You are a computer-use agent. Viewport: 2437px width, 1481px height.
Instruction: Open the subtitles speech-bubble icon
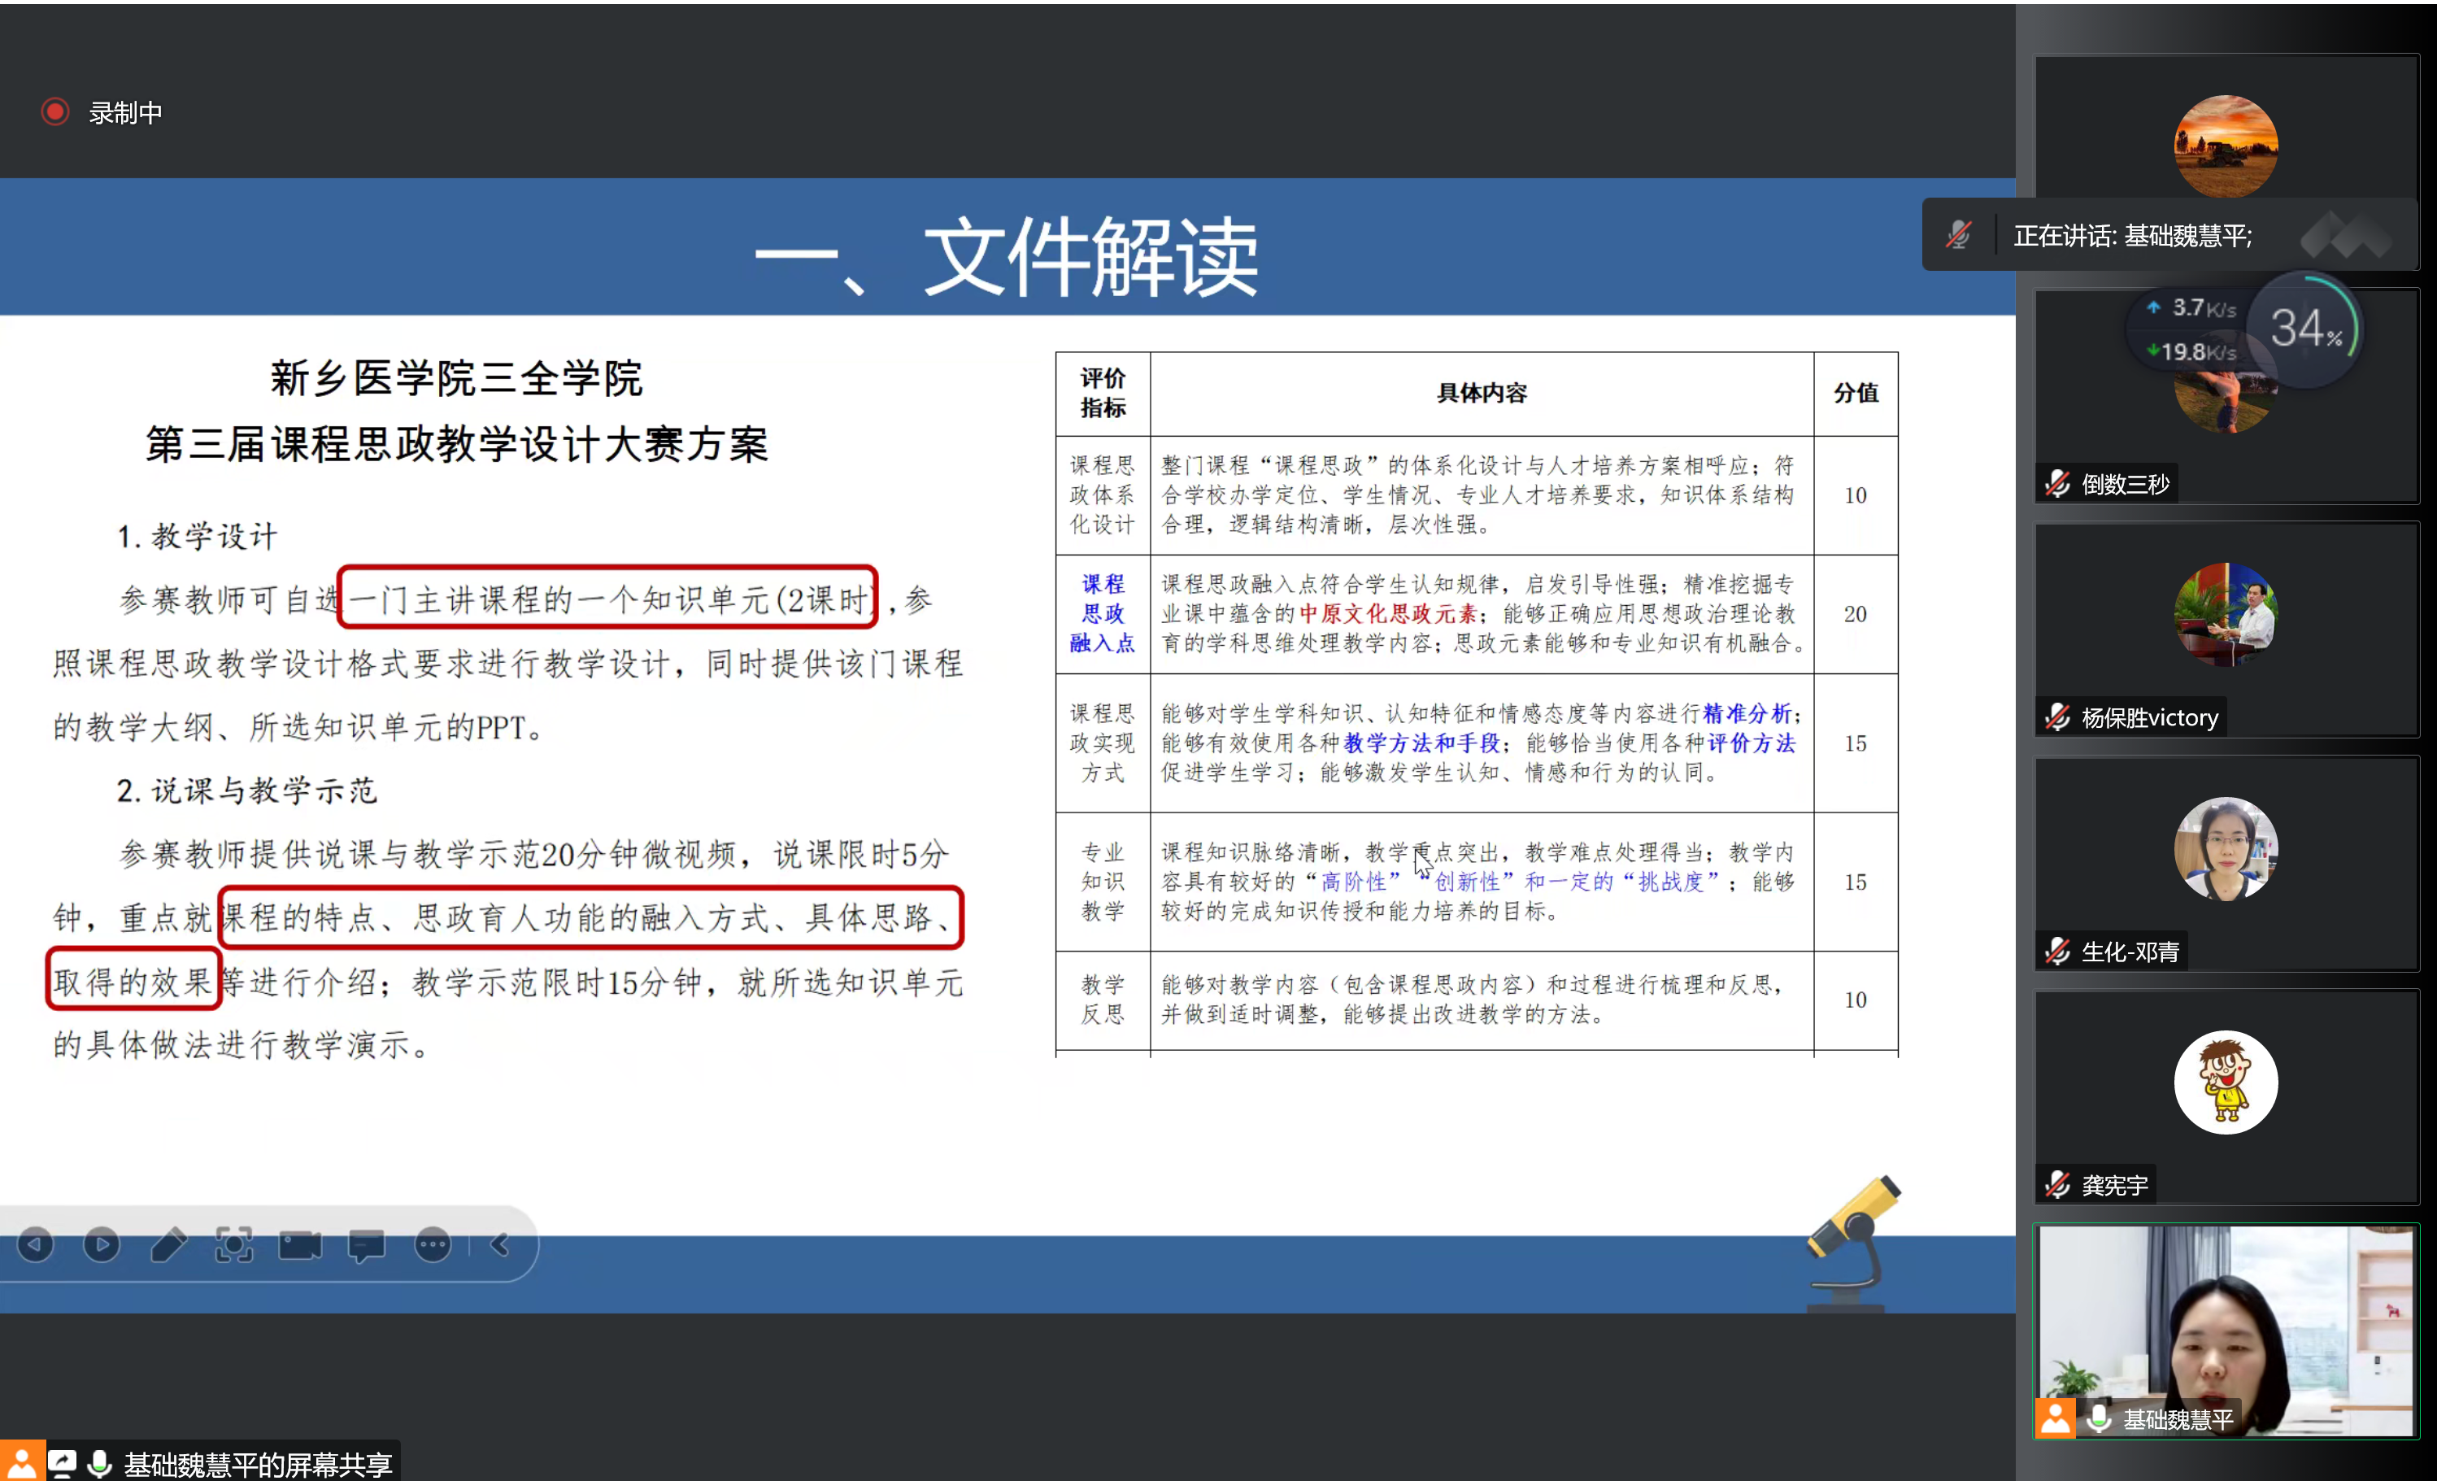click(x=366, y=1244)
